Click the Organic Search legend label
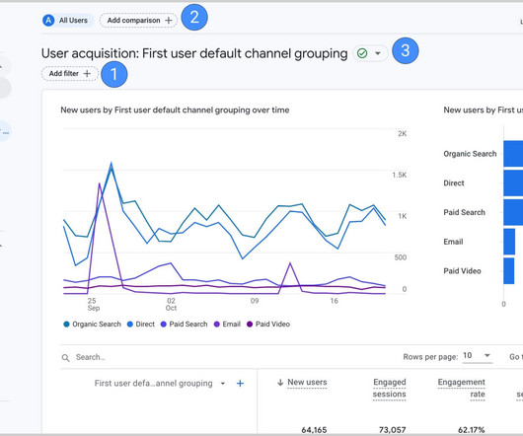The height and width of the screenshot is (436, 523). [x=97, y=324]
